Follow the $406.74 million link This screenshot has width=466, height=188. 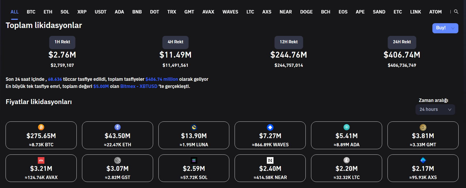click(162, 79)
